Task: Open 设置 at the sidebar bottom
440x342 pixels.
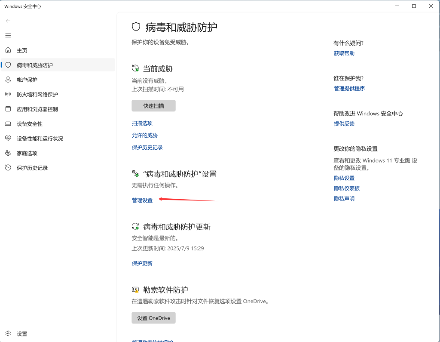Action: [x=58, y=333]
